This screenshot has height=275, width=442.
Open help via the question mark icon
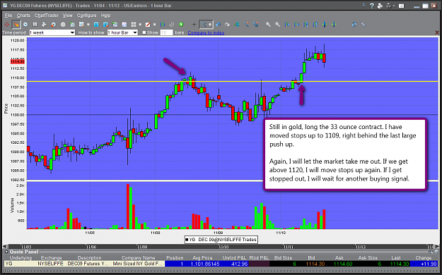point(372,6)
